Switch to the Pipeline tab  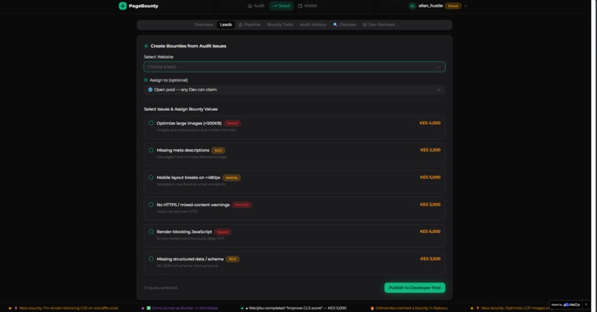(250, 24)
